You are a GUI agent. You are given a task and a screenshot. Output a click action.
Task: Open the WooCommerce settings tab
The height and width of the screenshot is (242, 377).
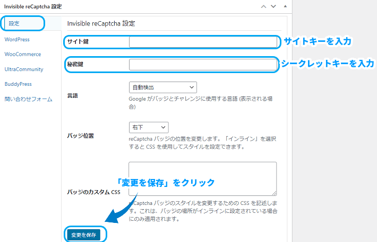coord(23,54)
